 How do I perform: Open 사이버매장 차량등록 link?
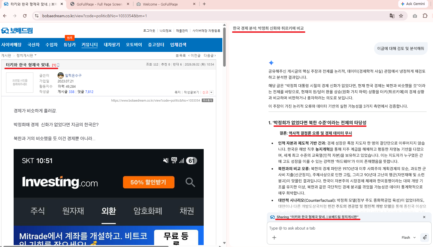206,31
